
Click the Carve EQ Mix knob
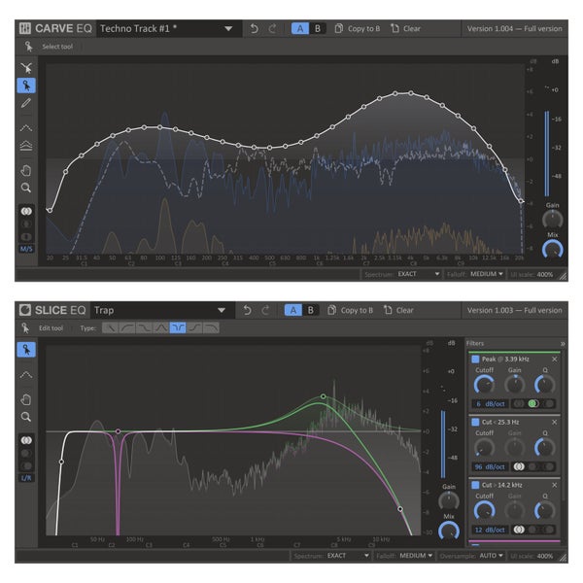click(x=553, y=249)
